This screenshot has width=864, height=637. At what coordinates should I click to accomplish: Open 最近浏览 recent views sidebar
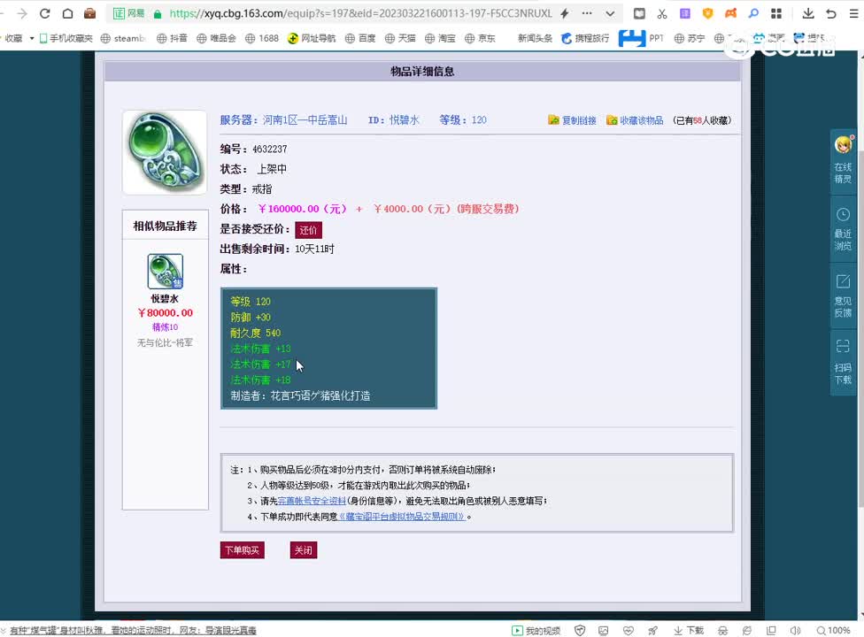click(843, 229)
